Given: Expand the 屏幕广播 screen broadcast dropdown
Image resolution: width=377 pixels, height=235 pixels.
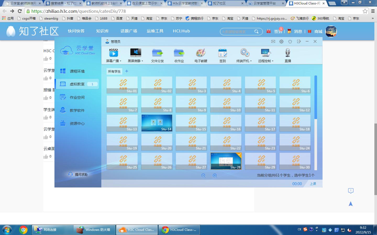Looking at the screenshot, I should pos(120,61).
